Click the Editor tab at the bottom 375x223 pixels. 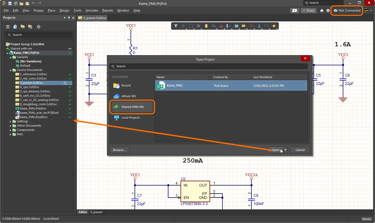tap(83, 212)
